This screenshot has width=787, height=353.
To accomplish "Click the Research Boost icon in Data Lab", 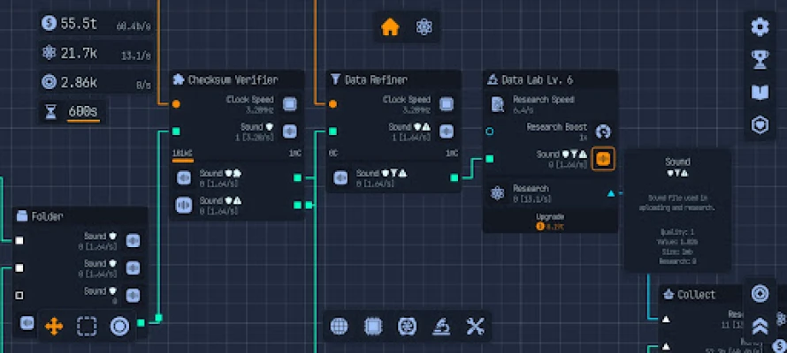I will point(603,131).
